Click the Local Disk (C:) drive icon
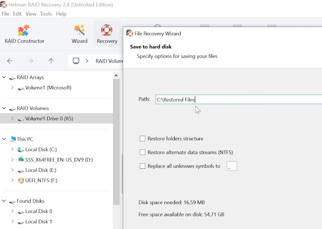 pyautogui.click(x=21, y=149)
